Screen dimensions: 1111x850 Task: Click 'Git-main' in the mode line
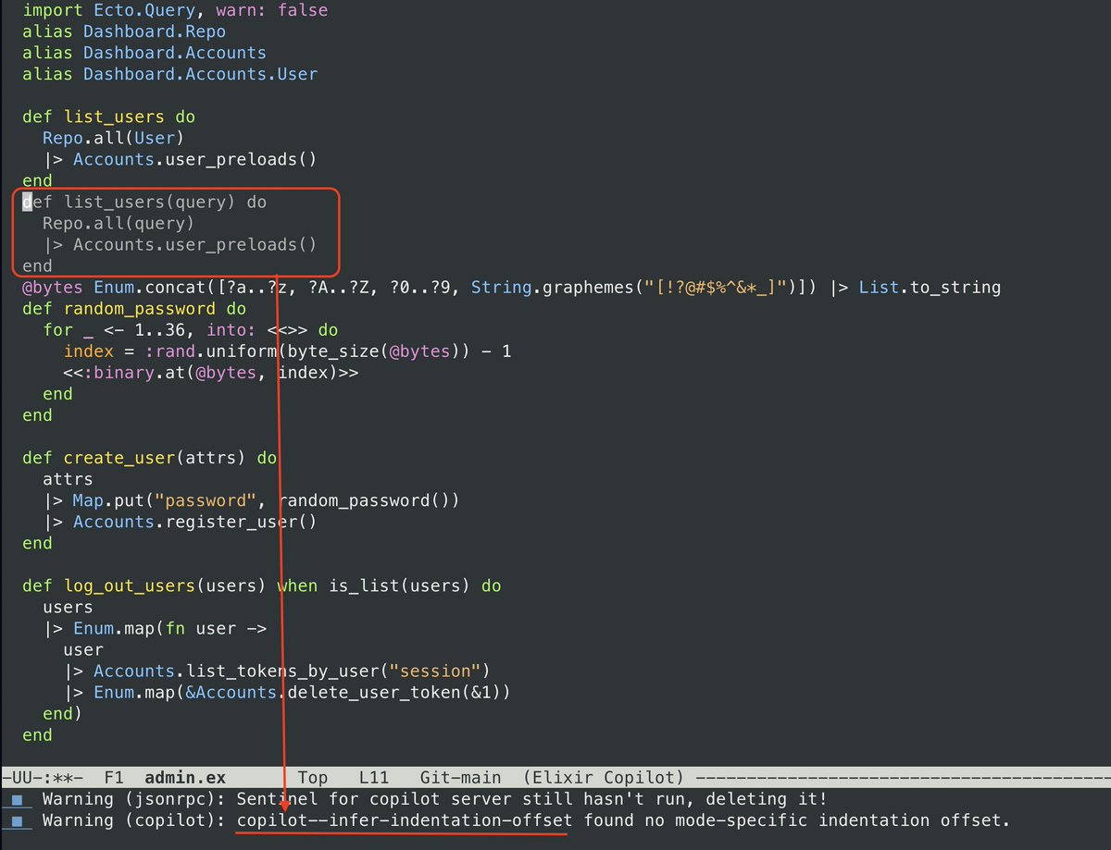click(x=460, y=779)
